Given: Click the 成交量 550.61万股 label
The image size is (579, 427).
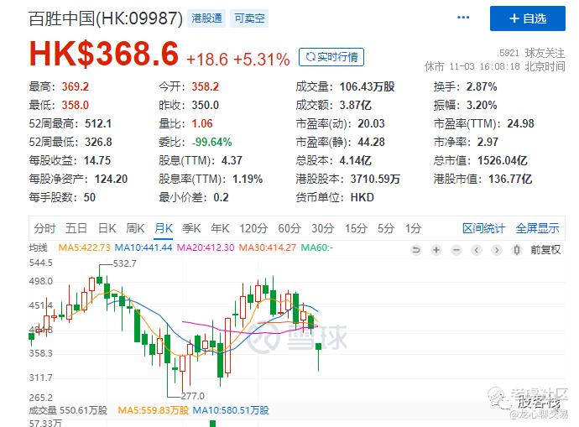Looking at the screenshot, I should [x=68, y=410].
